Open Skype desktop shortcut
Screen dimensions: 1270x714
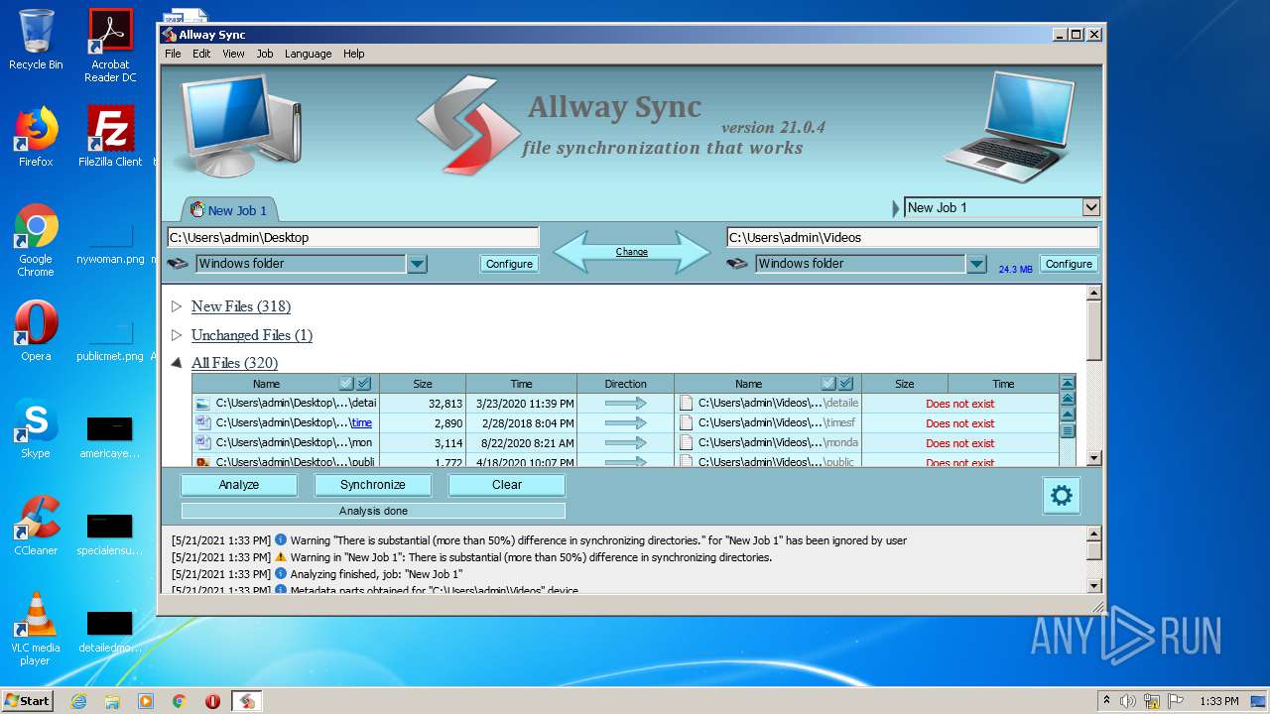(36, 429)
